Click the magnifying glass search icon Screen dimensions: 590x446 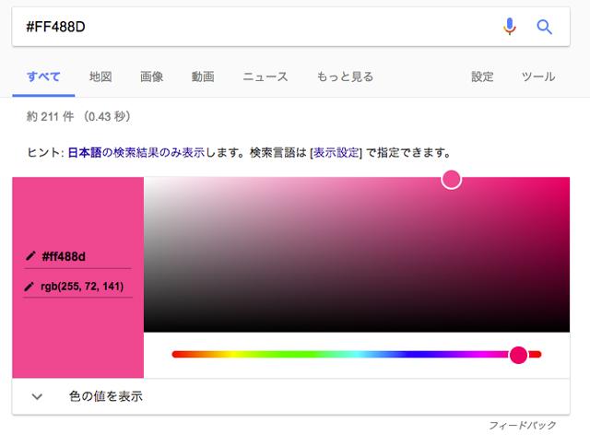tap(544, 27)
